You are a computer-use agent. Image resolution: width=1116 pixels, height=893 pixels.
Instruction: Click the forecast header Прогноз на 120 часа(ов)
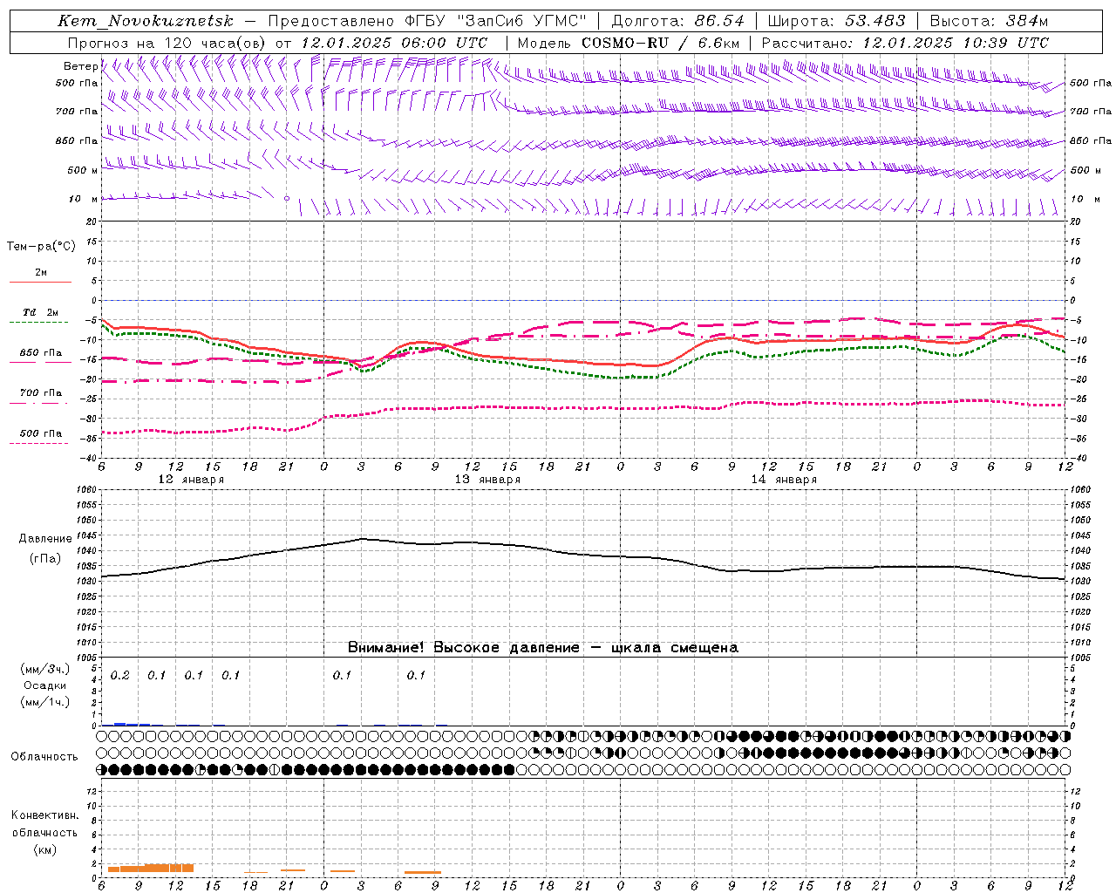click(167, 43)
